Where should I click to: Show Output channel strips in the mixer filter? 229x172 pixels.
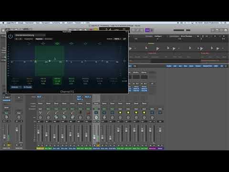(x=198, y=66)
